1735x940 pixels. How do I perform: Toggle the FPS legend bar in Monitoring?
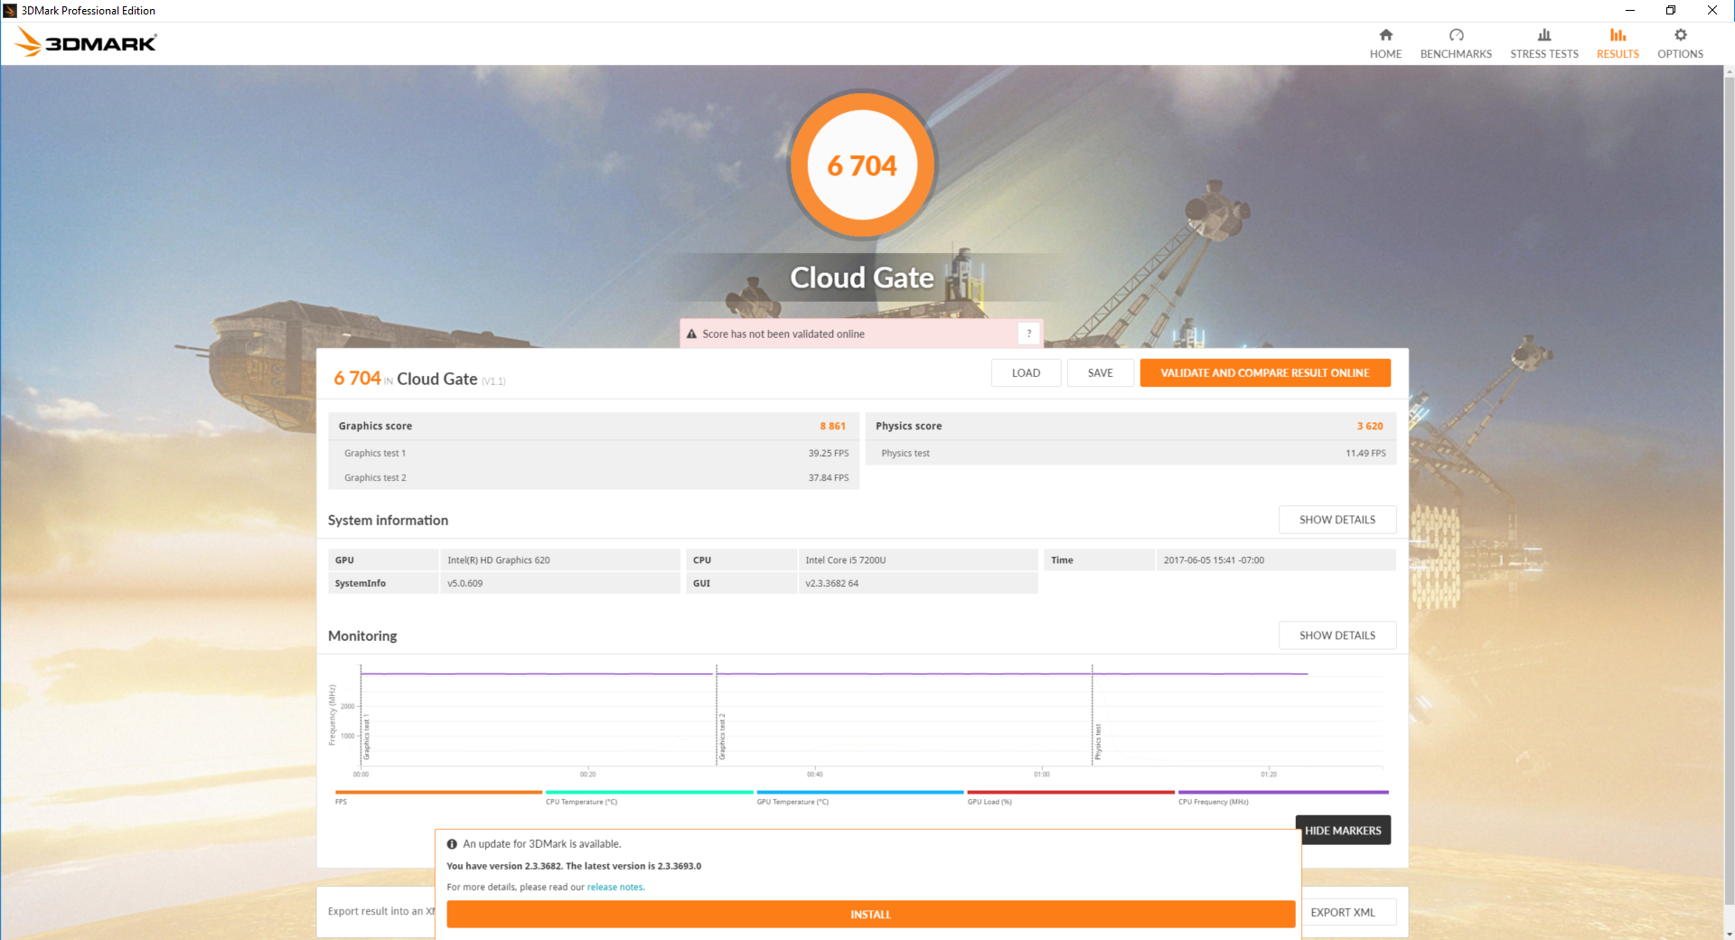(x=438, y=793)
